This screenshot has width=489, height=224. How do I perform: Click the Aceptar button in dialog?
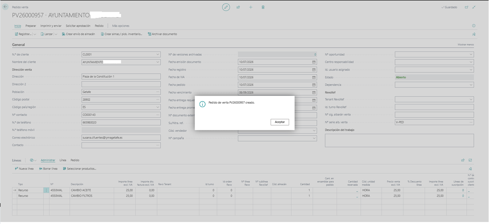pos(279,122)
